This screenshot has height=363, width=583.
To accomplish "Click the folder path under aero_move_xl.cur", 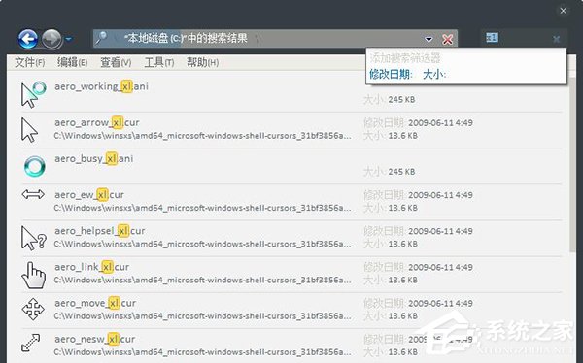I will 202,316.
